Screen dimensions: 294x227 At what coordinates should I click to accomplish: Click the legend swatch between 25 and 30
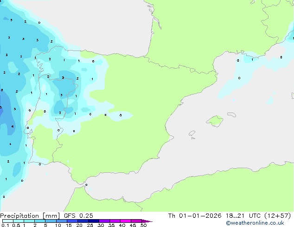(x=94, y=221)
